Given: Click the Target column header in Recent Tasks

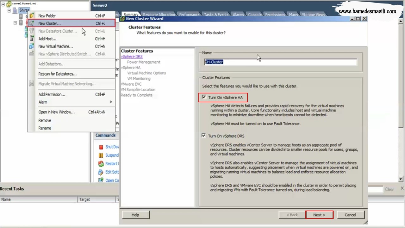Looking at the screenshot, I should pyautogui.click(x=97, y=199).
